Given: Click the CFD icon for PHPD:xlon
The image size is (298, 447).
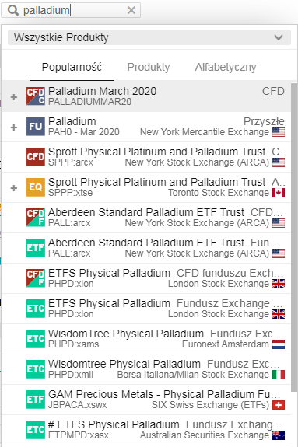Looking at the screenshot, I should 36,278.
